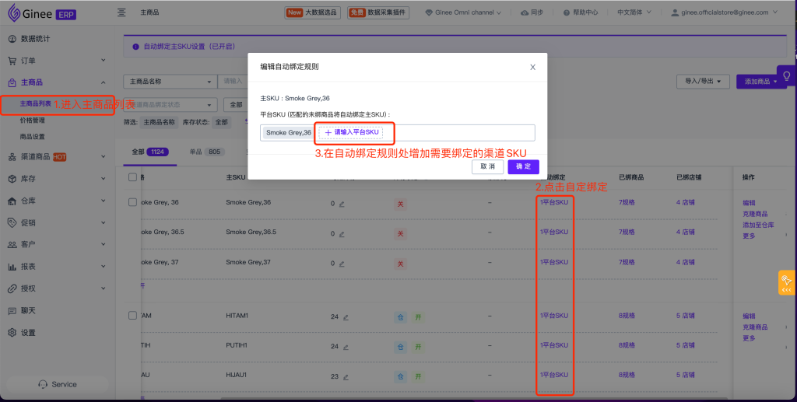The width and height of the screenshot is (797, 402).
Task: Click the 取消 cancel button
Action: (x=487, y=166)
